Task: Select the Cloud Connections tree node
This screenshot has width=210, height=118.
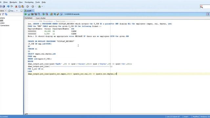Action: (x=5, y=26)
